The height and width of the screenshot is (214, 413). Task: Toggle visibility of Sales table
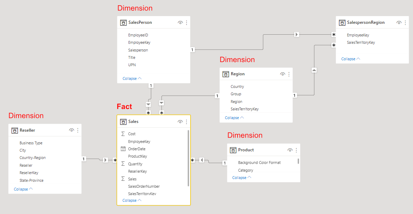point(180,122)
